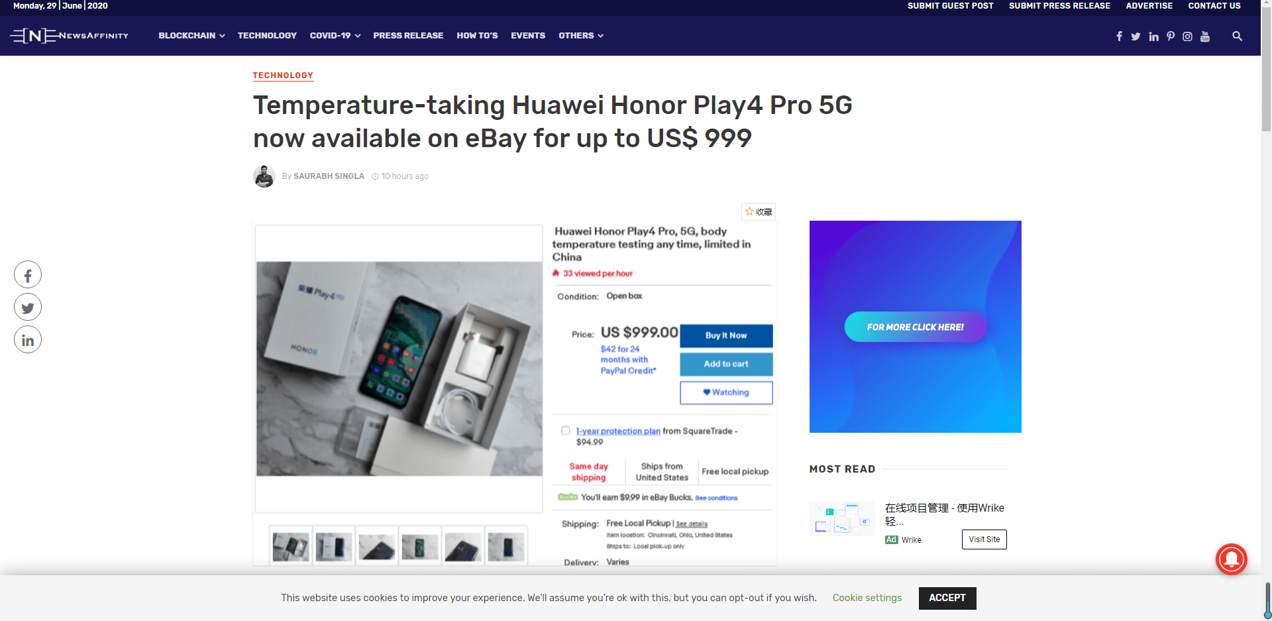Open the header Instagram icon
The image size is (1272, 621).
point(1187,36)
